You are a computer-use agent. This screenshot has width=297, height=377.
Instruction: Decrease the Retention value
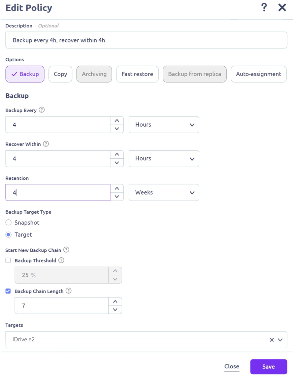click(x=116, y=197)
